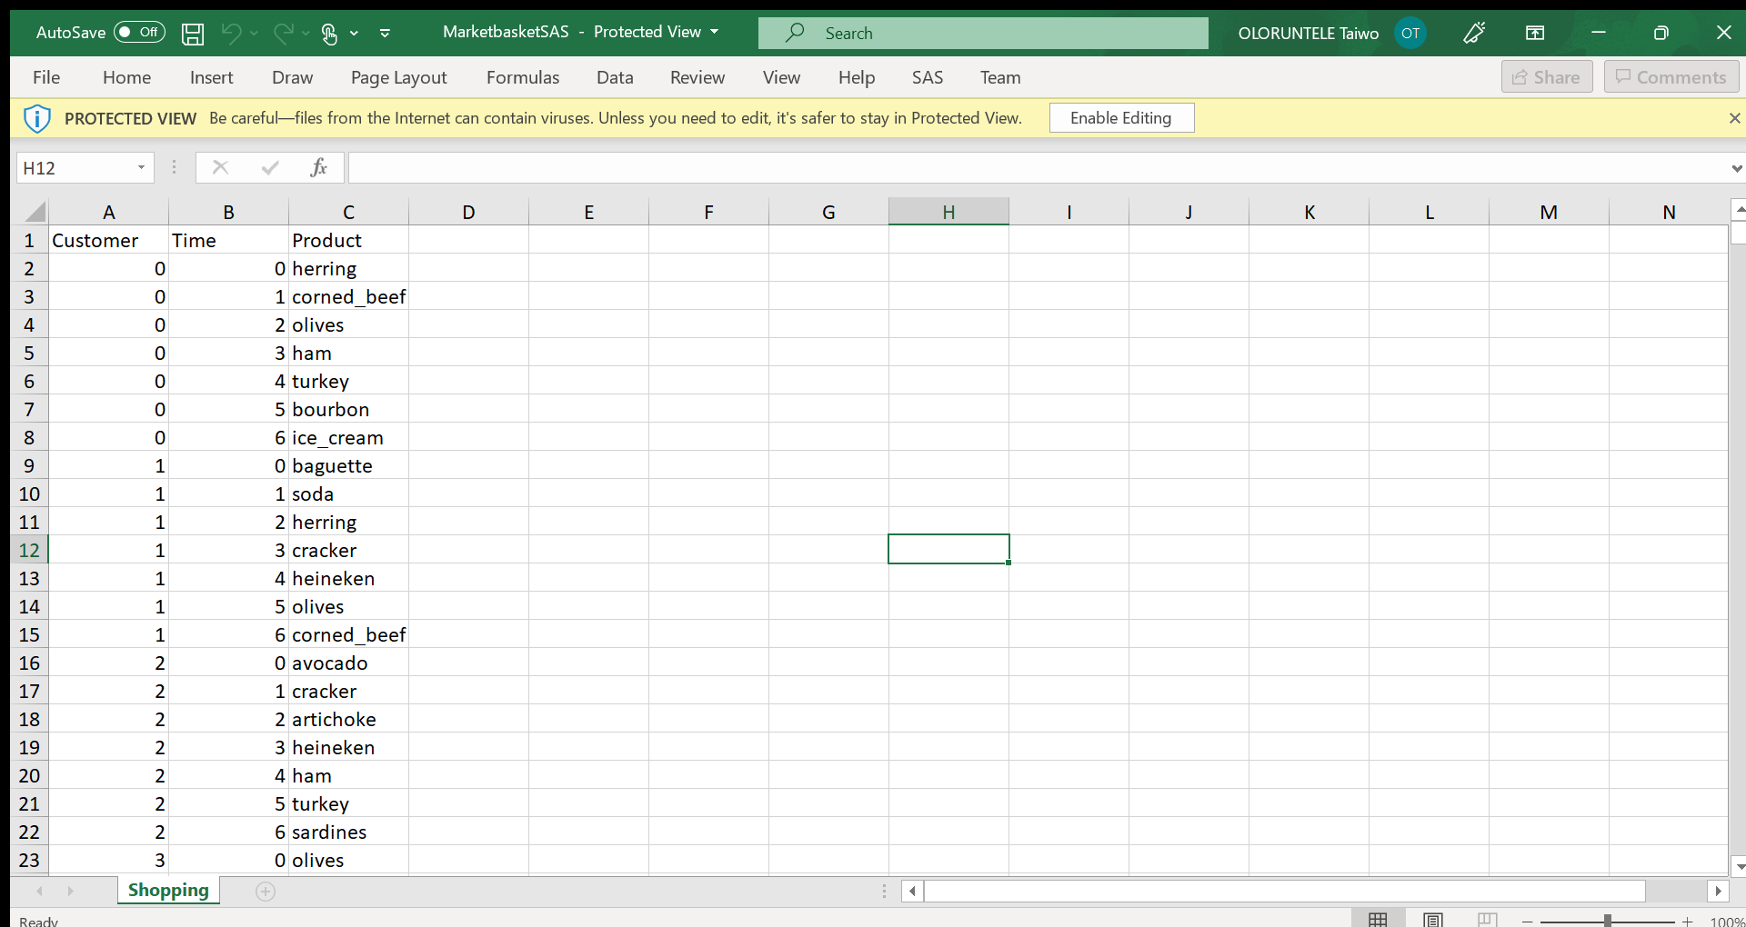The height and width of the screenshot is (927, 1746).
Task: Click the pen ink icon near the profile
Action: click(1474, 33)
